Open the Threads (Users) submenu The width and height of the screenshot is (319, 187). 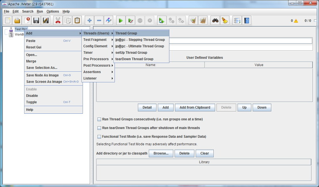98,33
